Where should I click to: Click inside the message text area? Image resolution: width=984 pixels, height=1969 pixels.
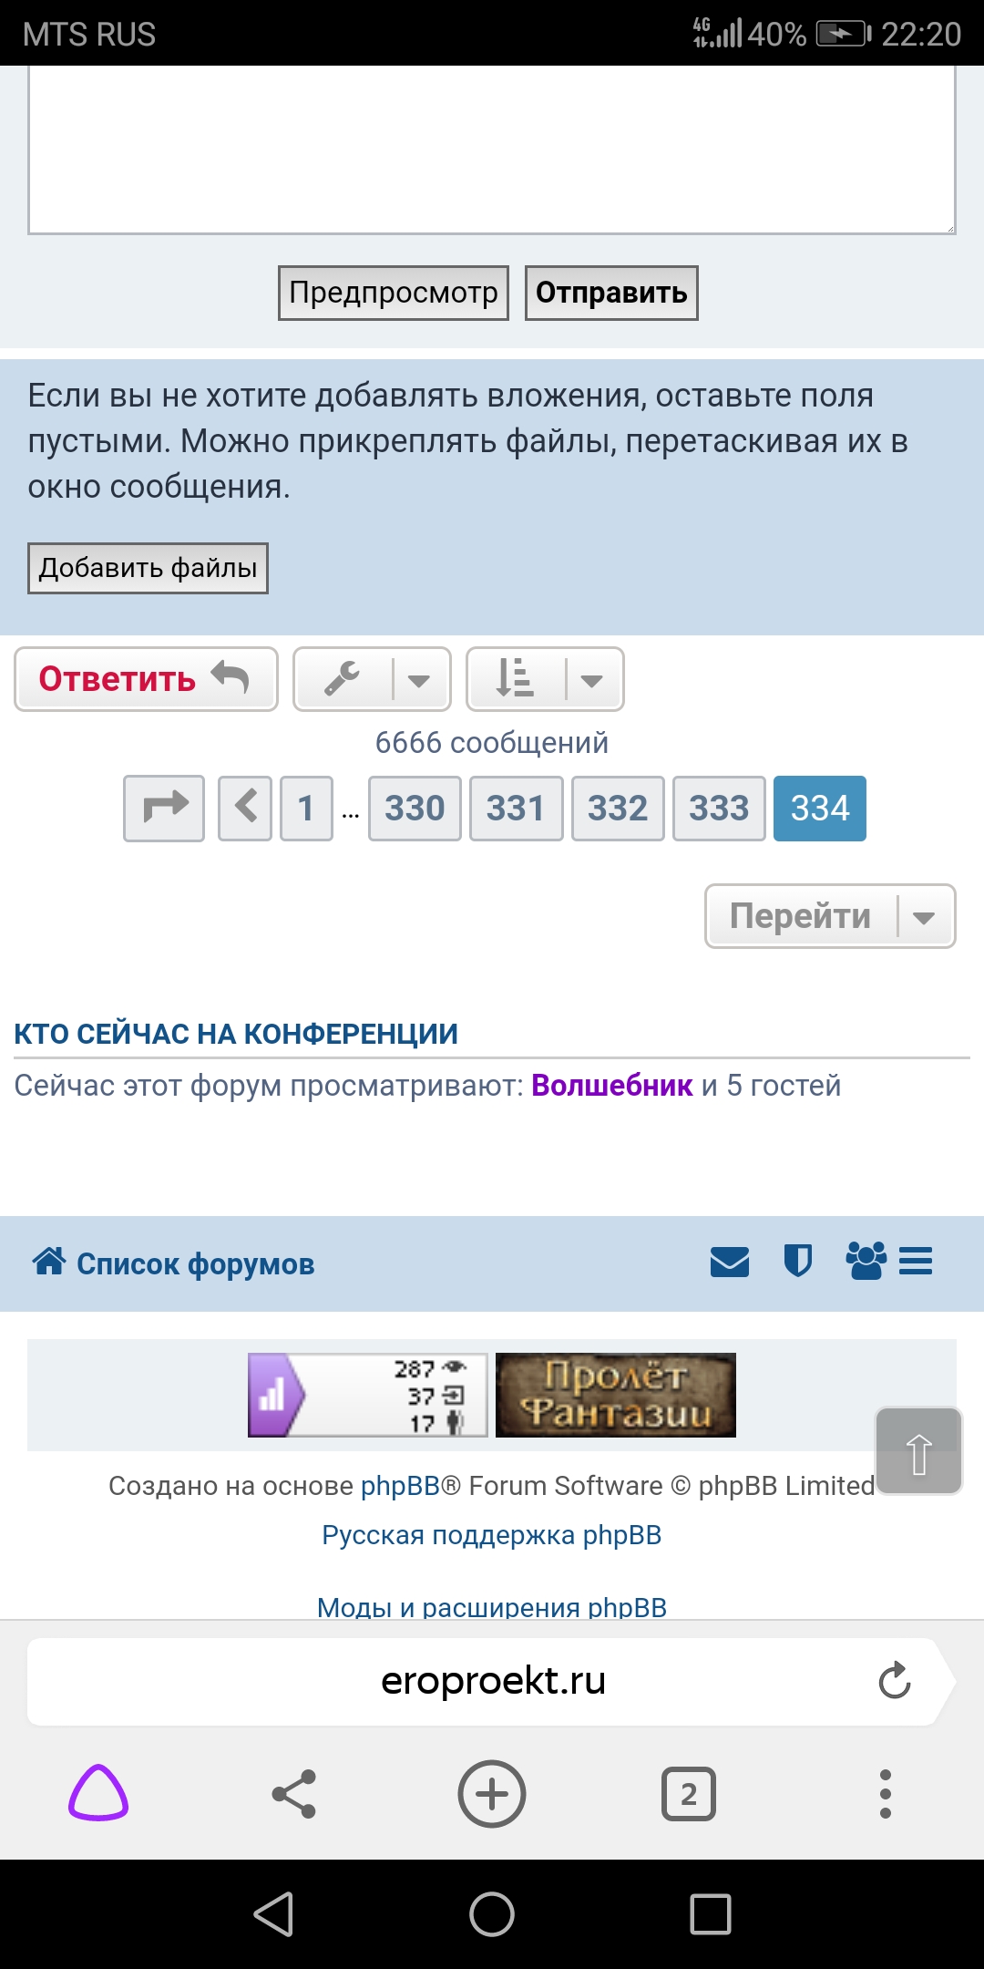pos(492,149)
